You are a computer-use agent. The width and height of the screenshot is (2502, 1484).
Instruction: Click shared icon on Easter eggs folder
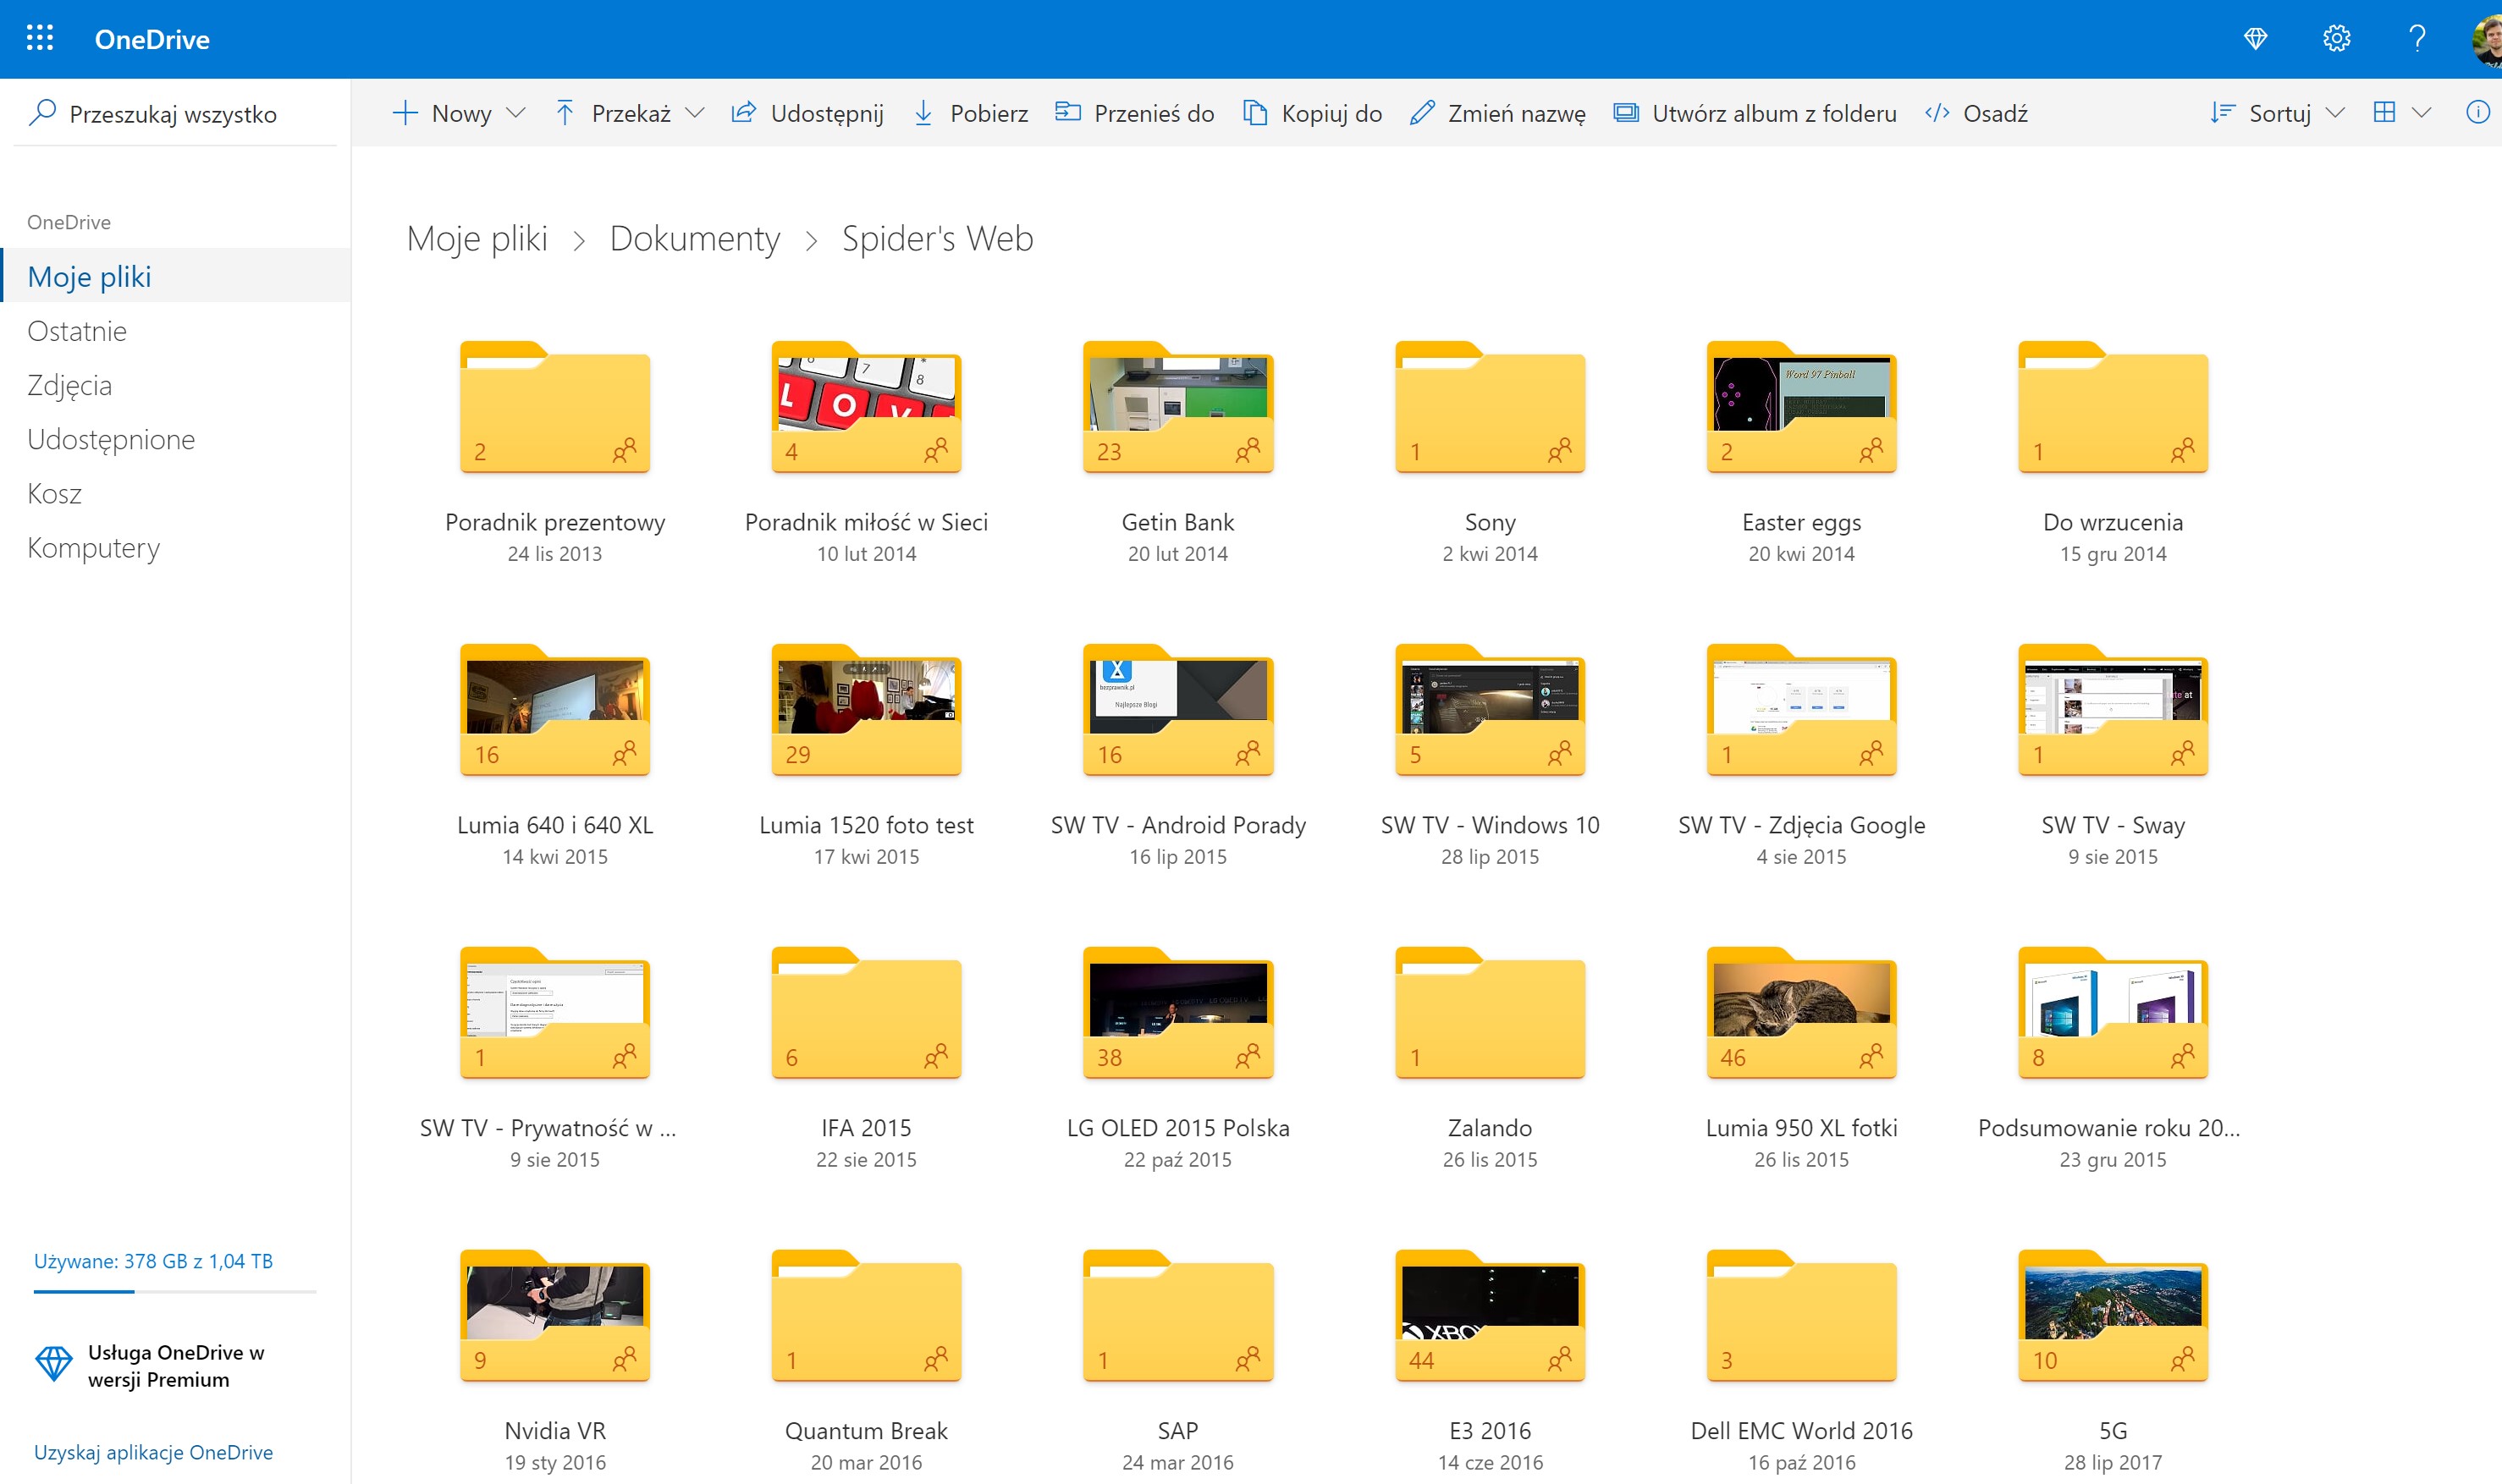(1871, 450)
